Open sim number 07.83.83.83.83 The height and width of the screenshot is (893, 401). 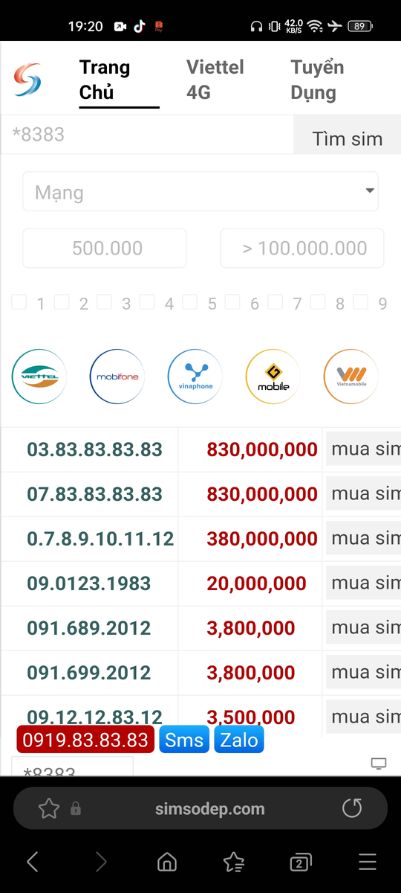94,494
